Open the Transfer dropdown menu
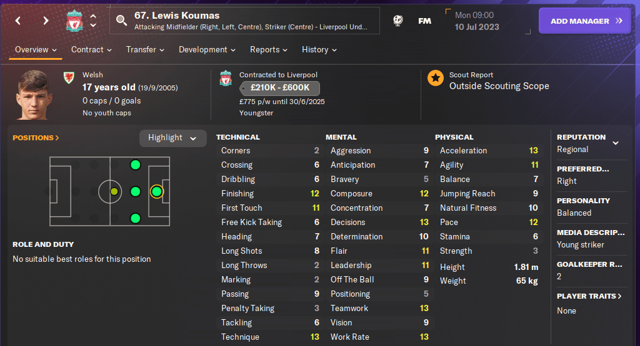The height and width of the screenshot is (346, 640). tap(145, 50)
